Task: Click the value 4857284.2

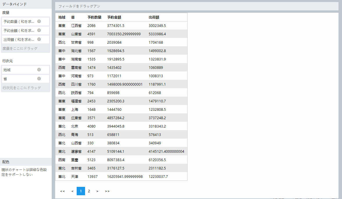Action: point(116,118)
